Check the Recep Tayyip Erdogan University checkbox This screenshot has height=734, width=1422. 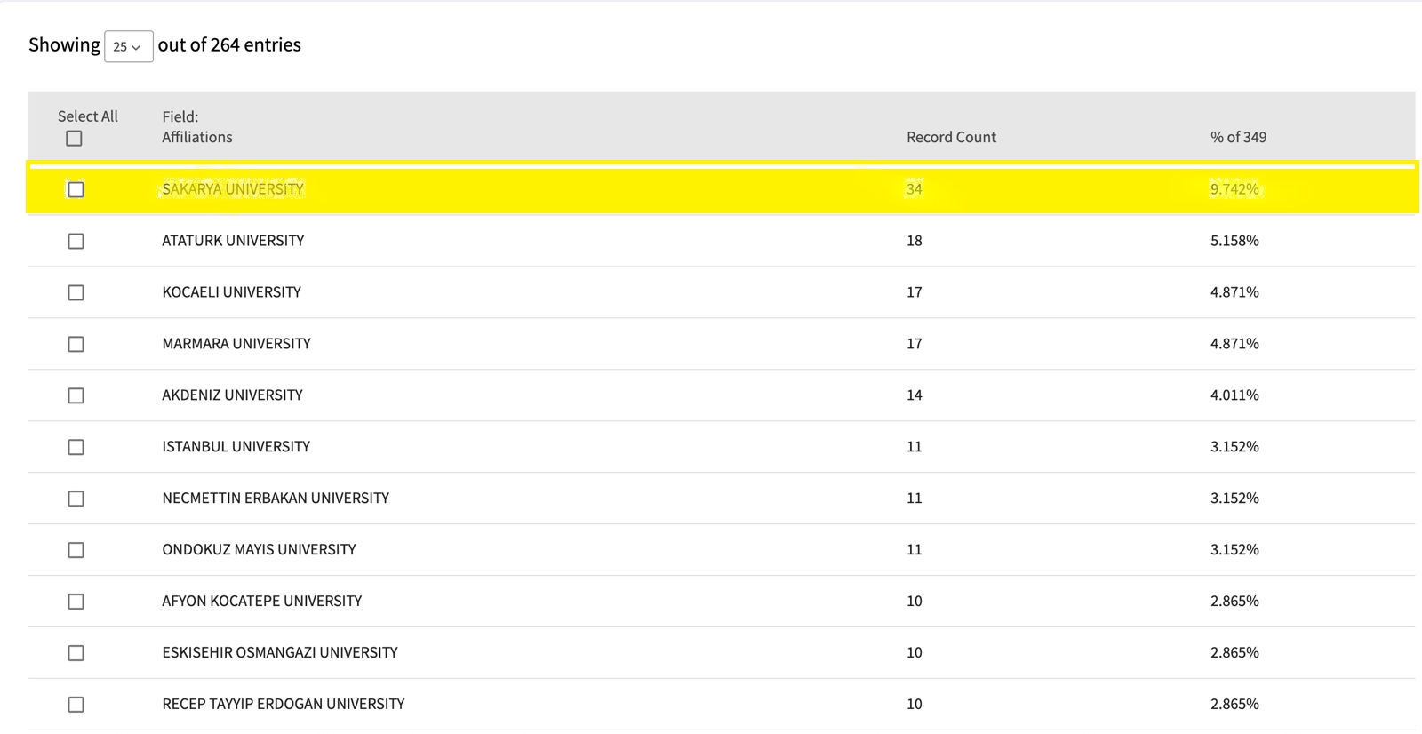pyautogui.click(x=76, y=705)
